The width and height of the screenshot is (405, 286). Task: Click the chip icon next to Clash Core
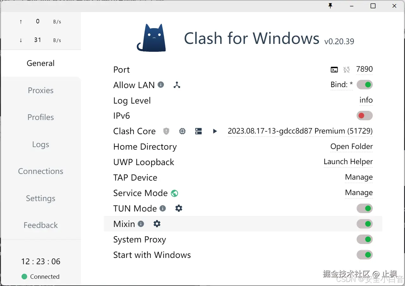pos(182,131)
